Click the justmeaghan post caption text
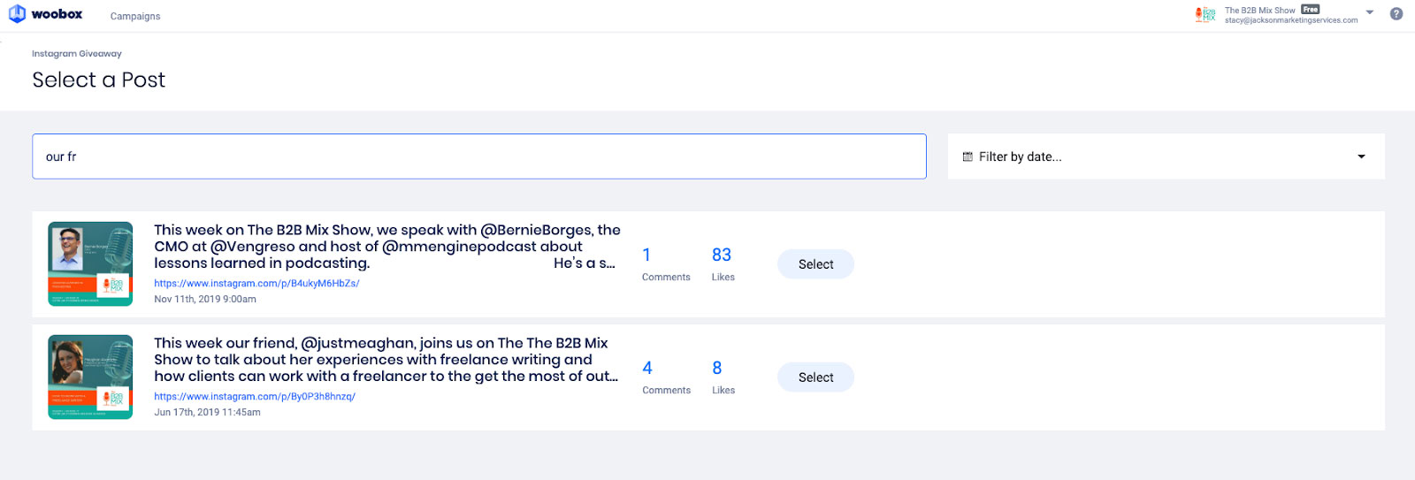1415x480 pixels. pyautogui.click(x=386, y=360)
